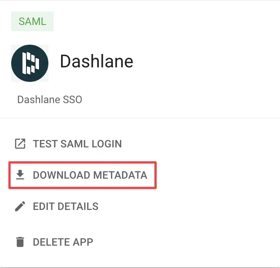Click the word METADATA in the highlighted row
Viewport: 280px width, 268px height.
(120, 175)
